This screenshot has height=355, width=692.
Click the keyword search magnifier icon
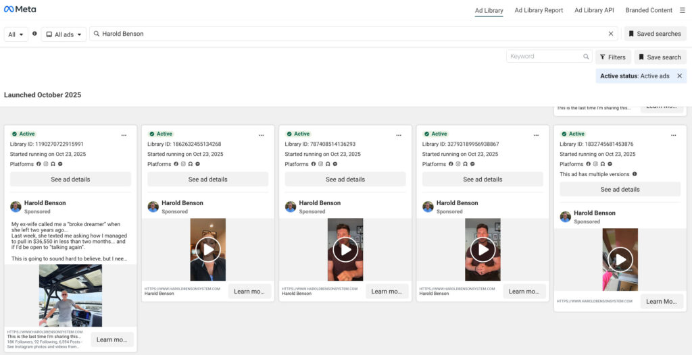coord(586,57)
